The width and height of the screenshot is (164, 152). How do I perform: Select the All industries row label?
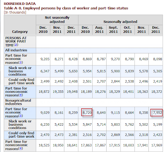(16, 50)
